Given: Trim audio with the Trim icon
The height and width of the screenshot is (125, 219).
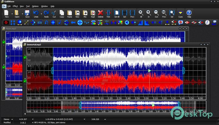Looking at the screenshot, I should pos(108,14).
